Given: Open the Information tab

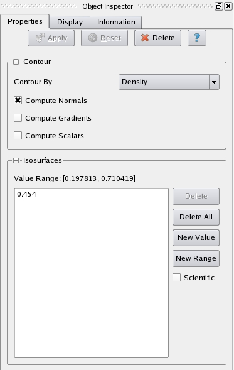Looking at the screenshot, I should click(116, 22).
